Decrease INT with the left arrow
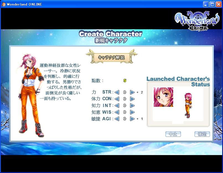 coord(117,105)
